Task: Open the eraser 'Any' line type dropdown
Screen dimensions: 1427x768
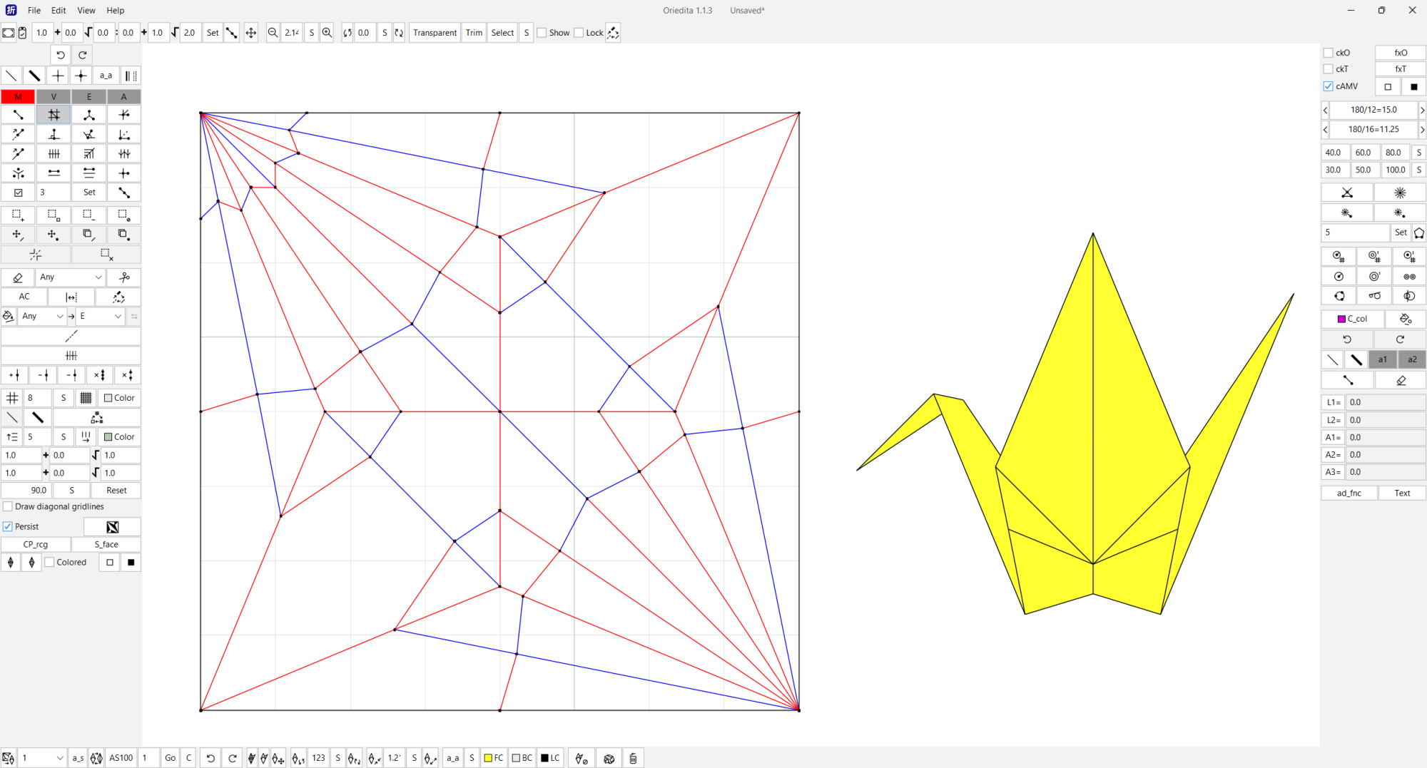Action: point(70,277)
